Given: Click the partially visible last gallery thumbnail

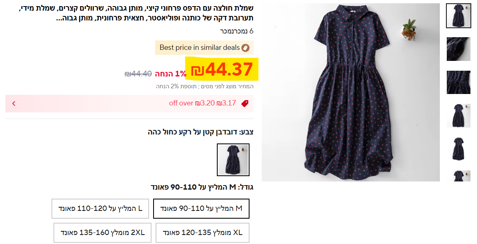Looking at the screenshot, I should coord(458,176).
